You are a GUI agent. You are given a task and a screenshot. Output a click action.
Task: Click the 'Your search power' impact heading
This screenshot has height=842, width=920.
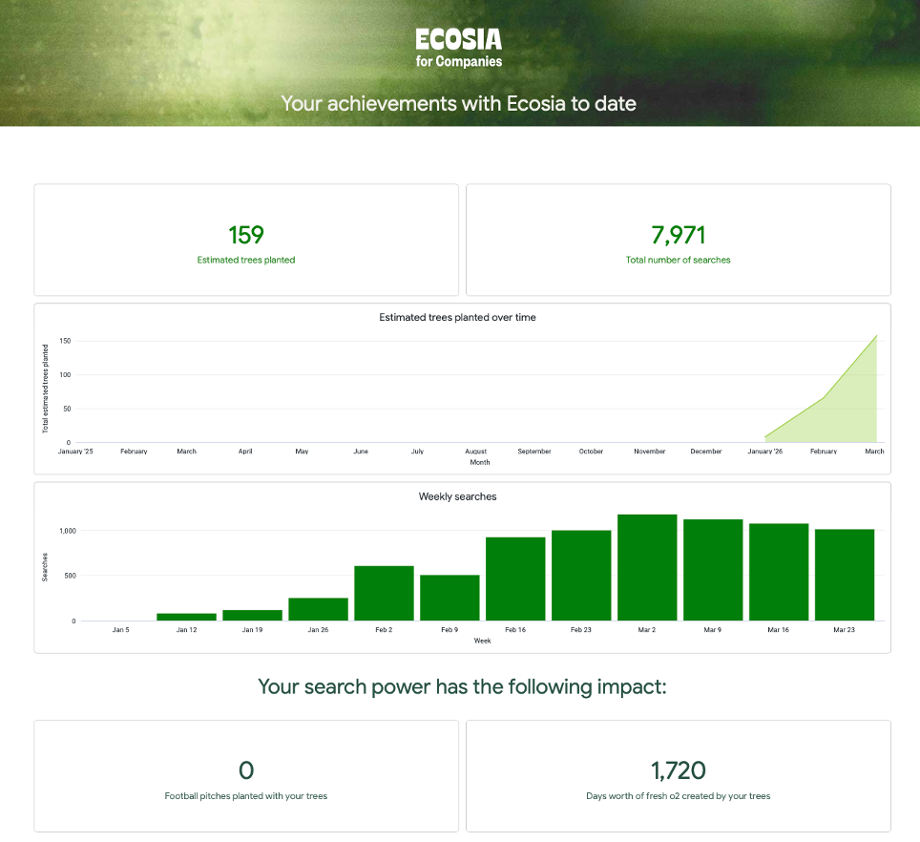click(462, 686)
